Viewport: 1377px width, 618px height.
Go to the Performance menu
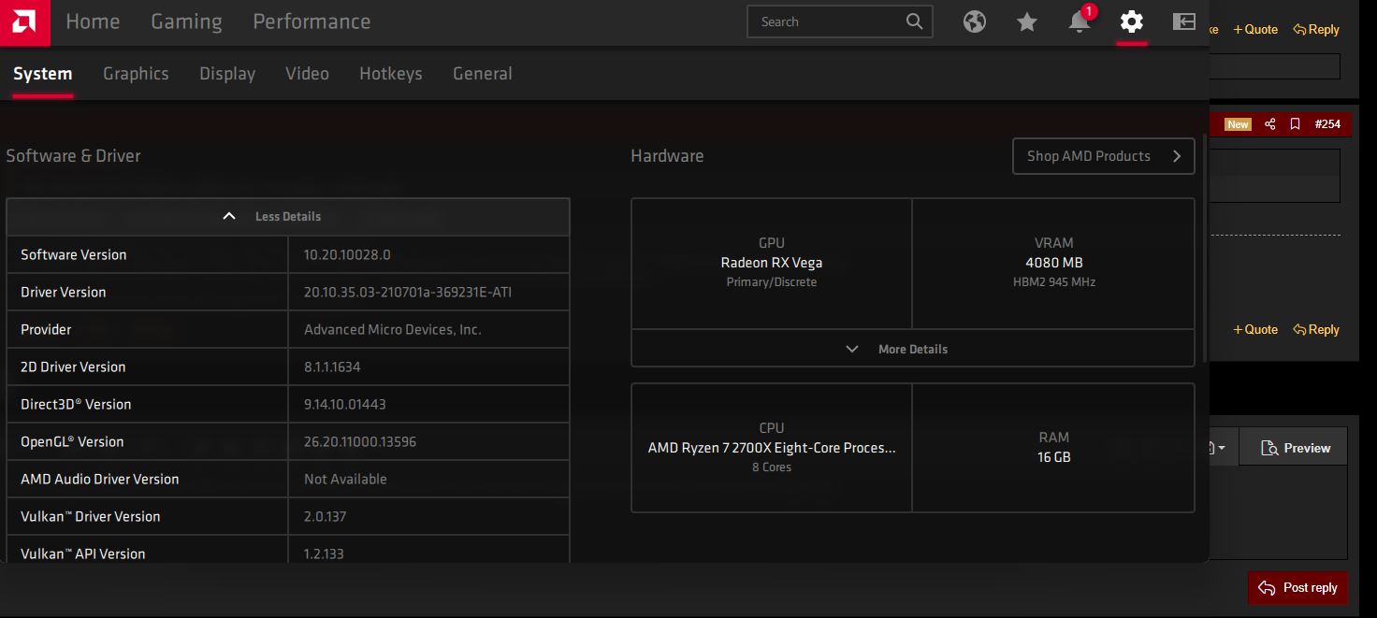pos(312,22)
